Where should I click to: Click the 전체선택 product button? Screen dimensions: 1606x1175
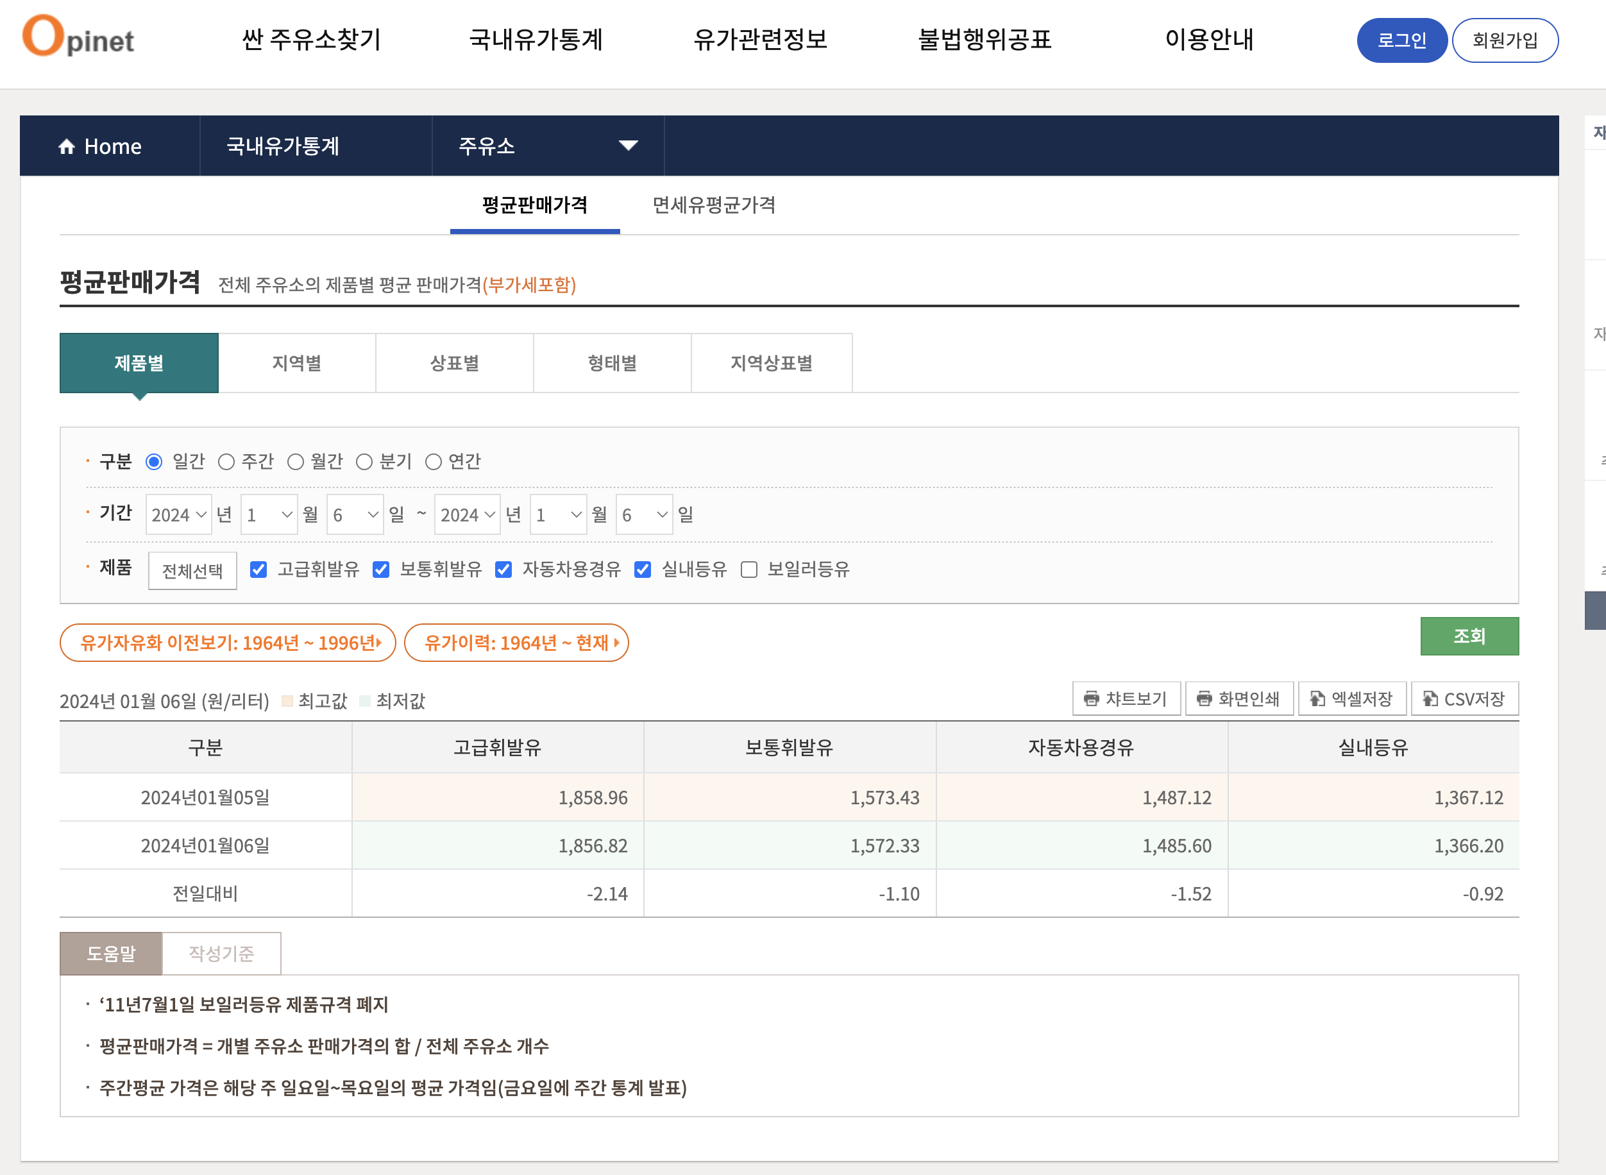coord(192,571)
